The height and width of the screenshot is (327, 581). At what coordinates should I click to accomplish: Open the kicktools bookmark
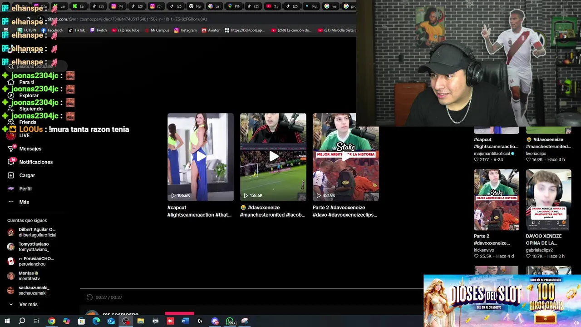pos(244,30)
